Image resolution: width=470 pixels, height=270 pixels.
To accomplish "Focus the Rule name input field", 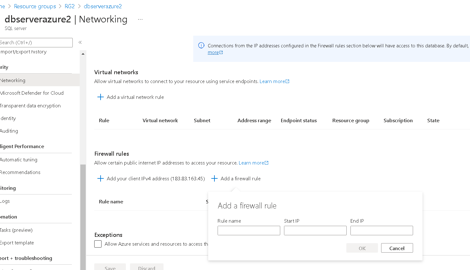I will click(x=249, y=231).
